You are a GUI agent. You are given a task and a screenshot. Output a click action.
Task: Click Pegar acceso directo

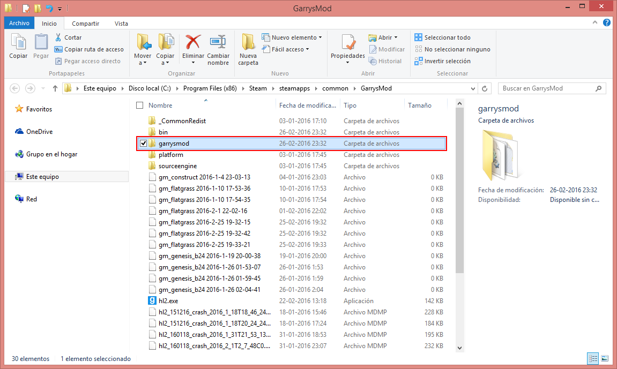tap(88, 61)
